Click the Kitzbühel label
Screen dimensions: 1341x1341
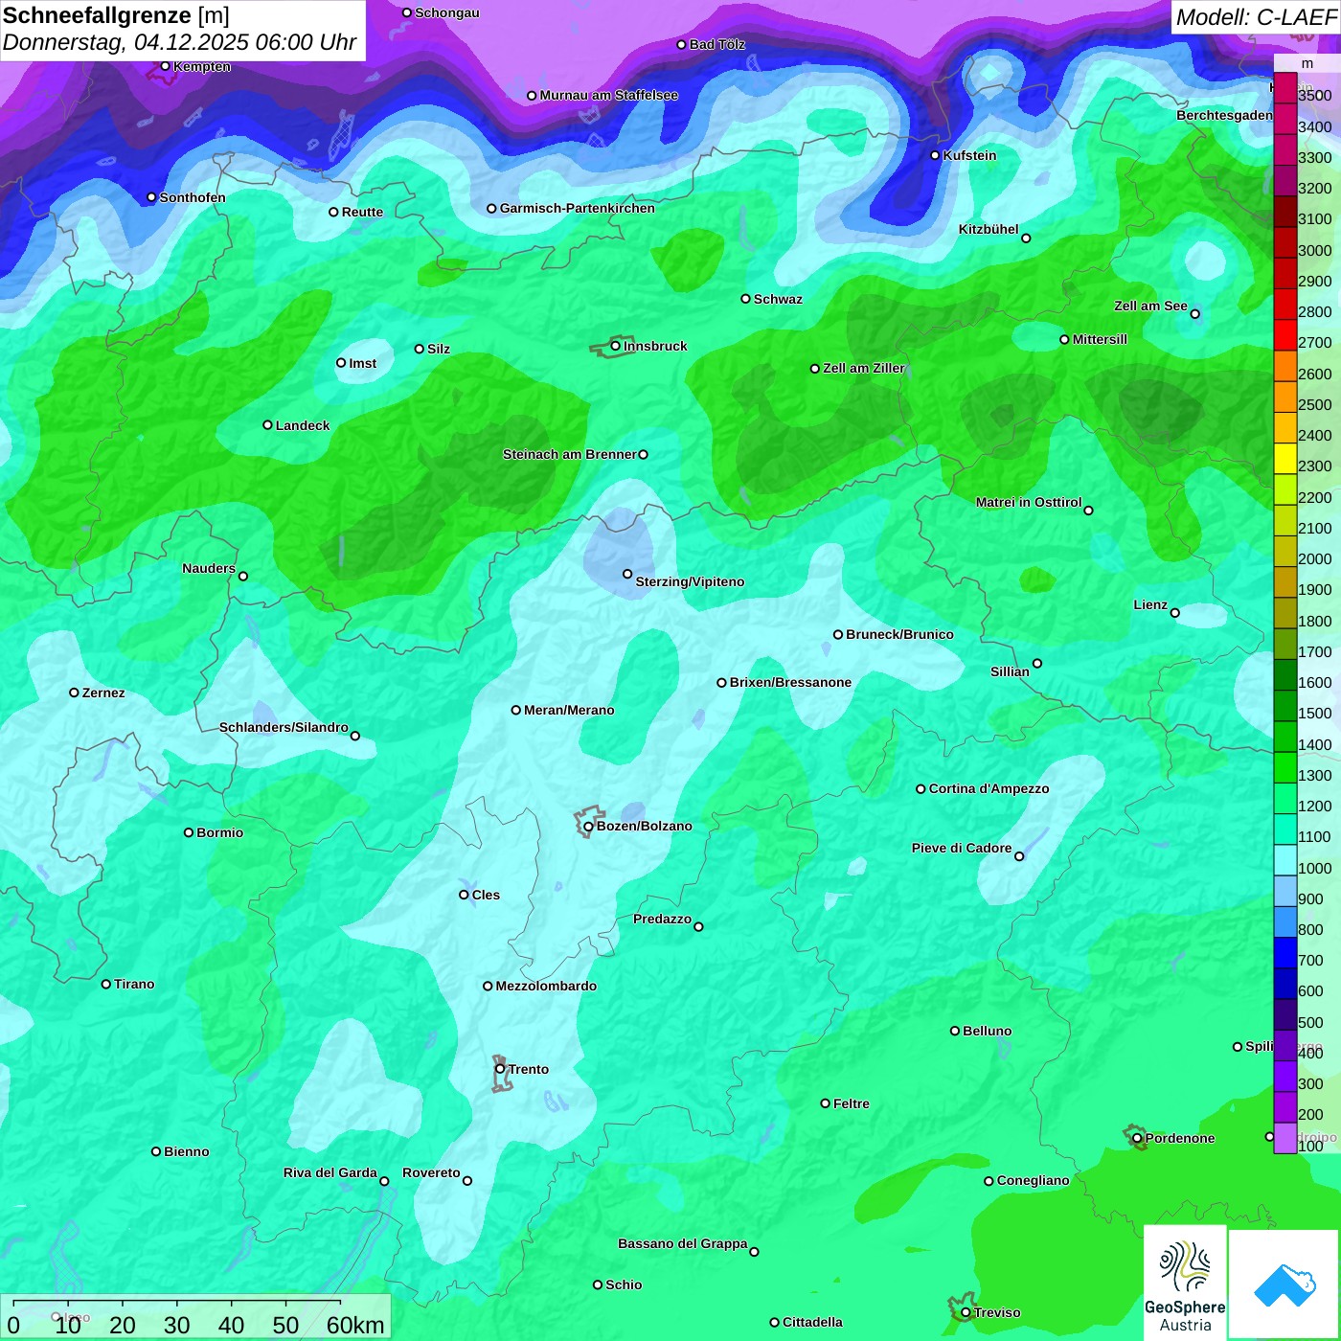989,229
